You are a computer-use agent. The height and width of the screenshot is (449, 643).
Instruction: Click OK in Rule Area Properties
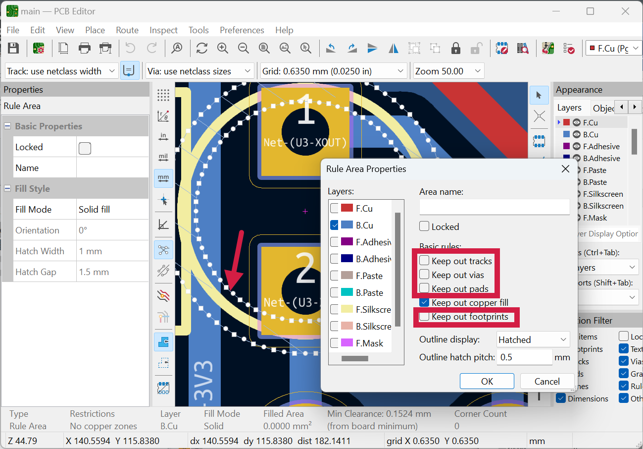(x=487, y=381)
